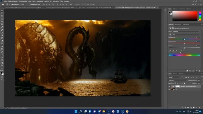
Task: Select the Horizontal Type tool
Action: [x=2, y=54]
